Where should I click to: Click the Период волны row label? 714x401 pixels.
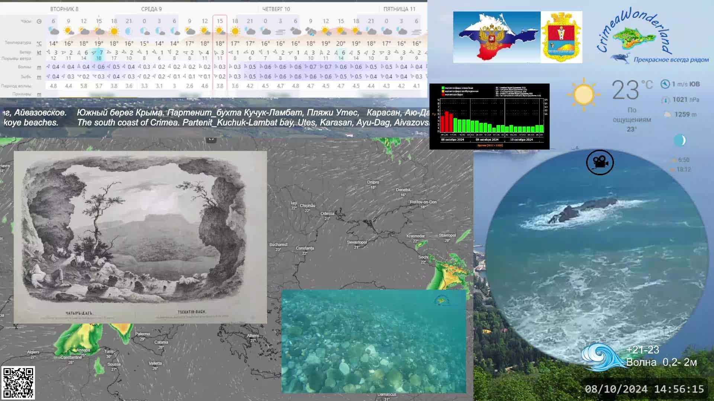(x=16, y=86)
